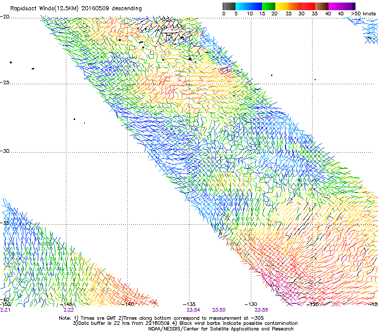Click the "-25" latitude axis label

5,82
